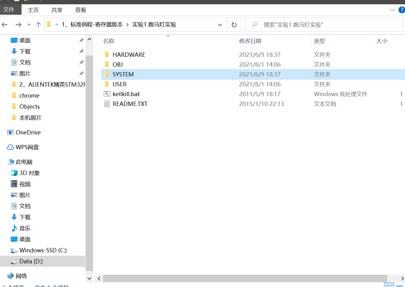
Task: Click the horizontal scrollbar right arrow
Action: click(402, 278)
